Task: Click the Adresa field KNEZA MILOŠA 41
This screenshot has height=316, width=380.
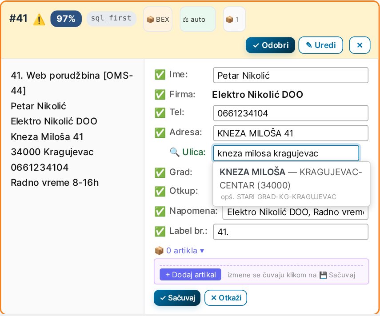Action: 291,133
